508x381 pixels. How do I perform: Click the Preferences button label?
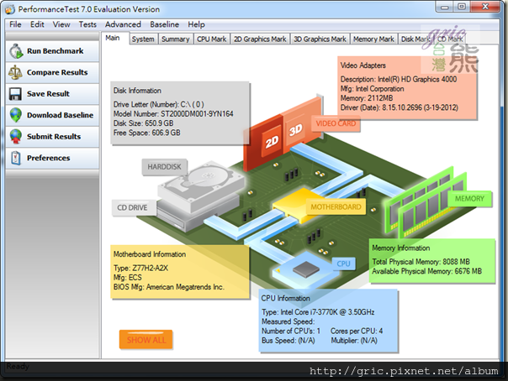[48, 158]
